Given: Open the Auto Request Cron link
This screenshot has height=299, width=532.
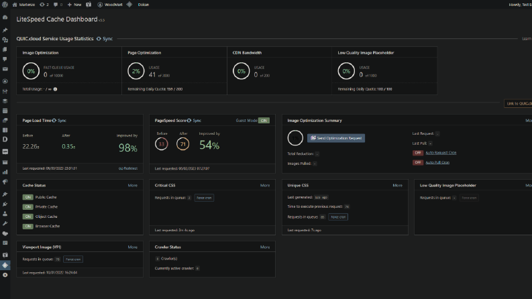Looking at the screenshot, I should (x=441, y=153).
